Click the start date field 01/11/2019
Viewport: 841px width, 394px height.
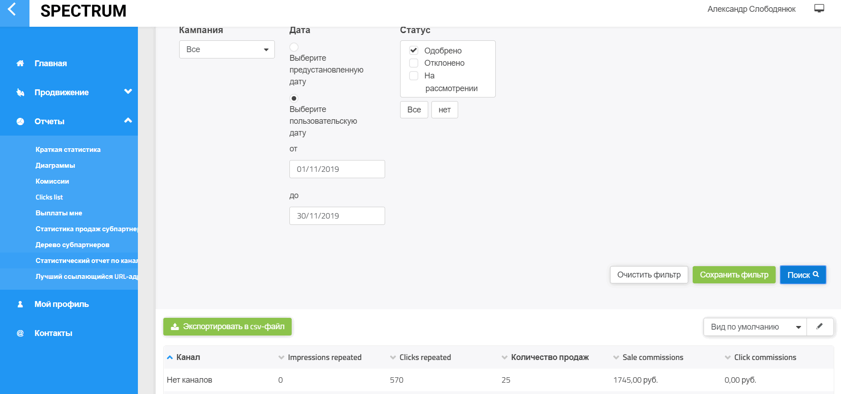(337, 169)
